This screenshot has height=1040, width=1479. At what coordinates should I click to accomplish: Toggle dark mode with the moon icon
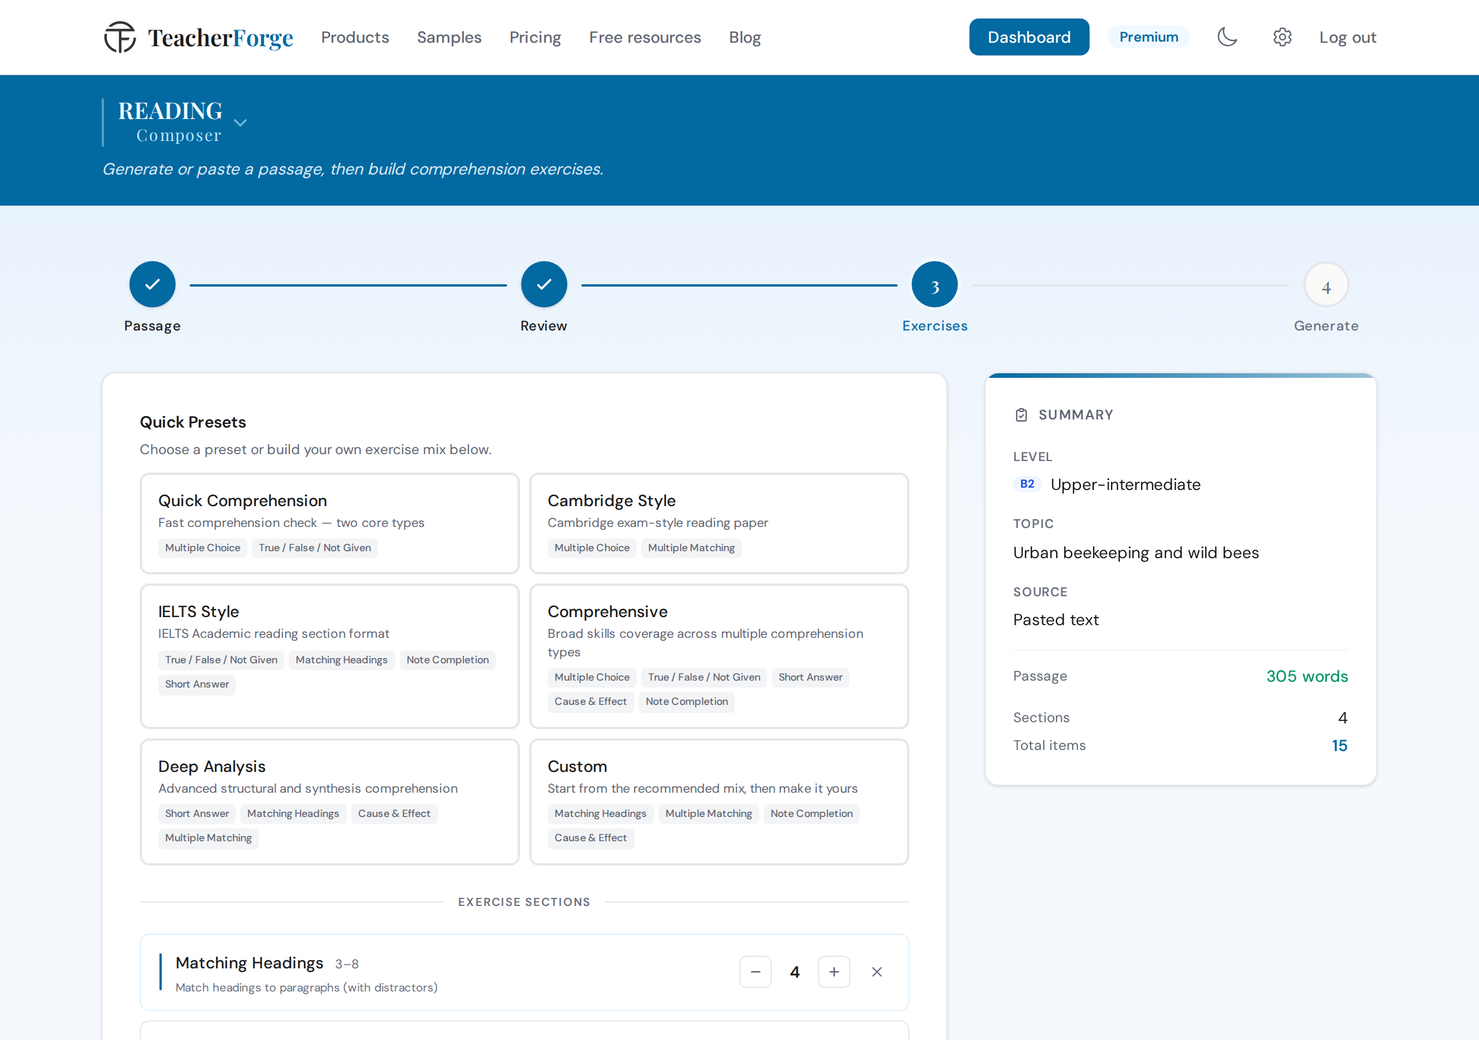tap(1227, 38)
